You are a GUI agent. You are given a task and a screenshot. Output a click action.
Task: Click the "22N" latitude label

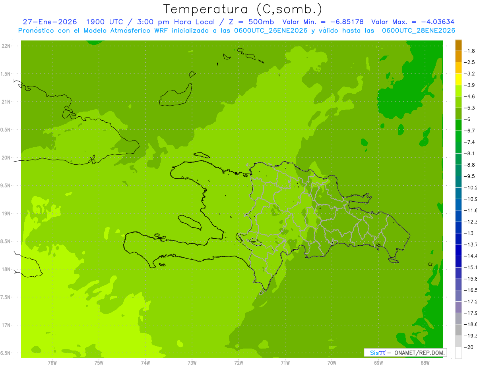[x=6, y=46]
